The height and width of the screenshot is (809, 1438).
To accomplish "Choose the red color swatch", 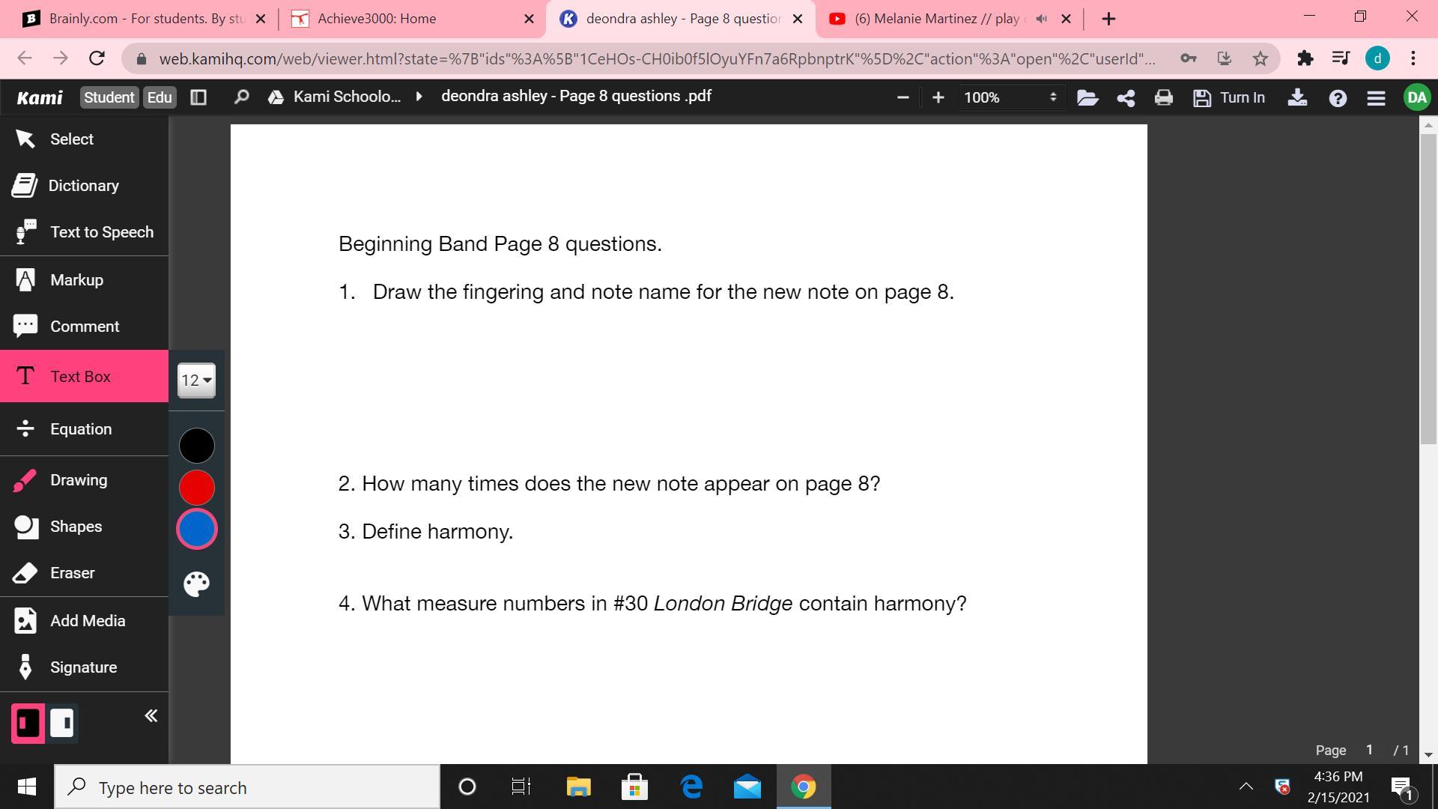I will (x=196, y=488).
